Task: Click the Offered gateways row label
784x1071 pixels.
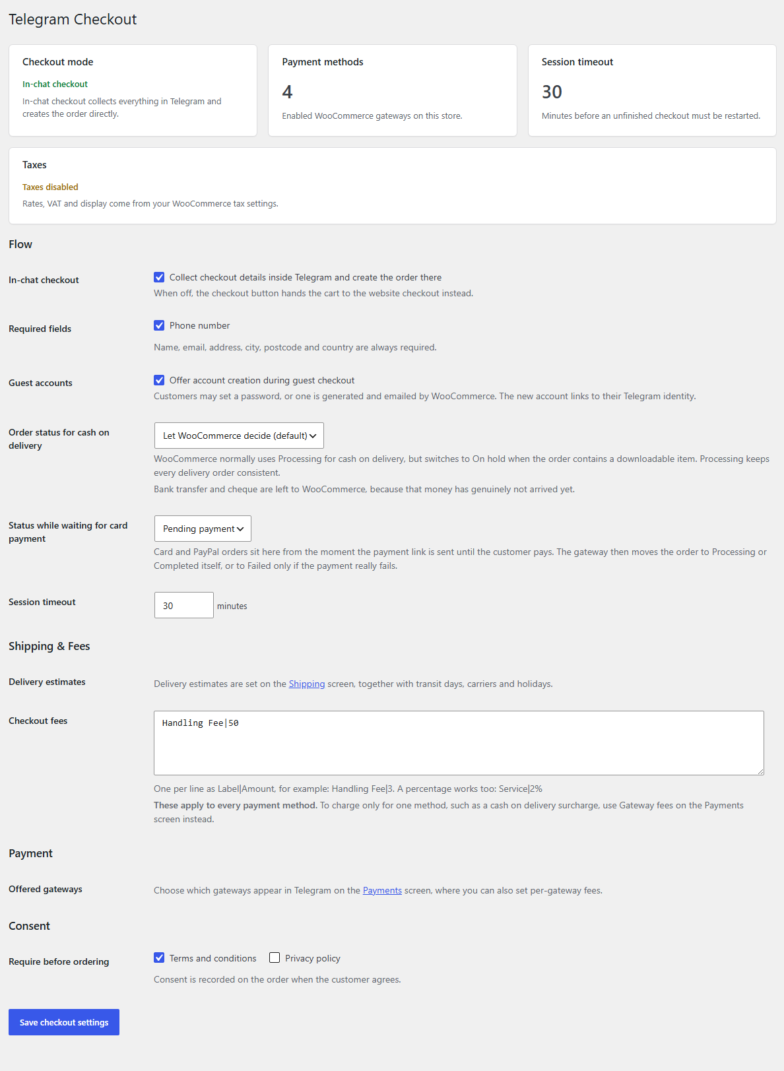Action: [x=46, y=889]
